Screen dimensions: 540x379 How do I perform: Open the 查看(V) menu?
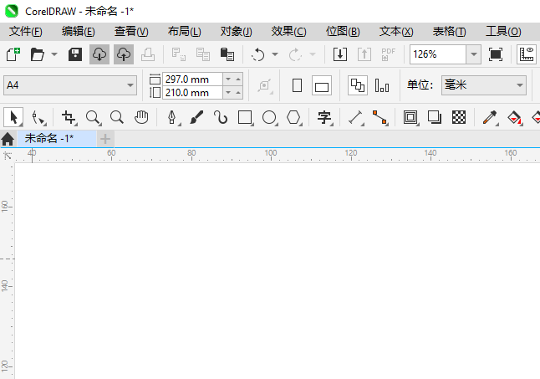coord(131,32)
